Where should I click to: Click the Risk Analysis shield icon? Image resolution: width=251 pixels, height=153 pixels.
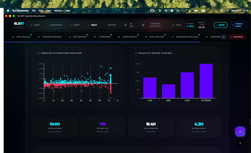146,37
